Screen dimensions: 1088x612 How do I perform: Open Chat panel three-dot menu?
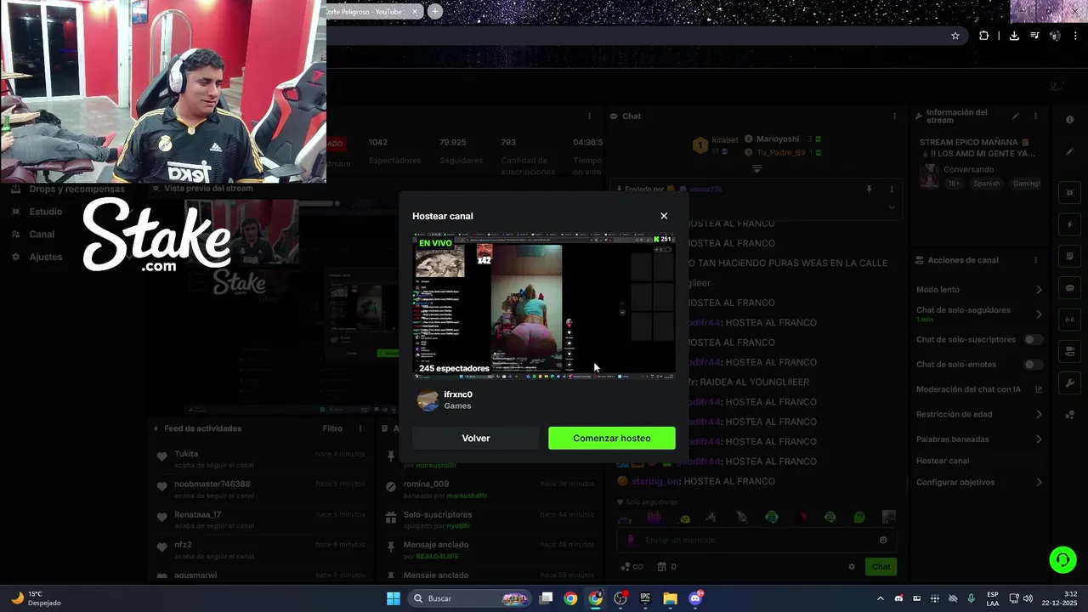893,116
